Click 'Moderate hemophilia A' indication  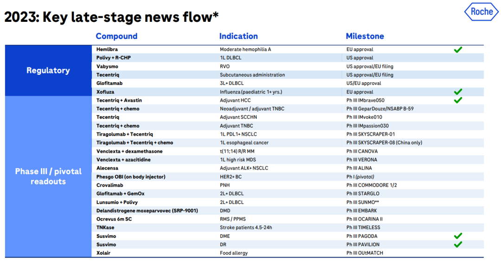click(245, 49)
